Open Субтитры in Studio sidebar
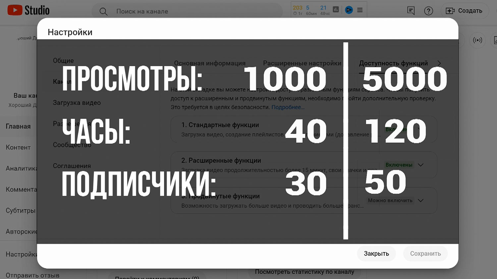497x279 pixels. coord(21,211)
